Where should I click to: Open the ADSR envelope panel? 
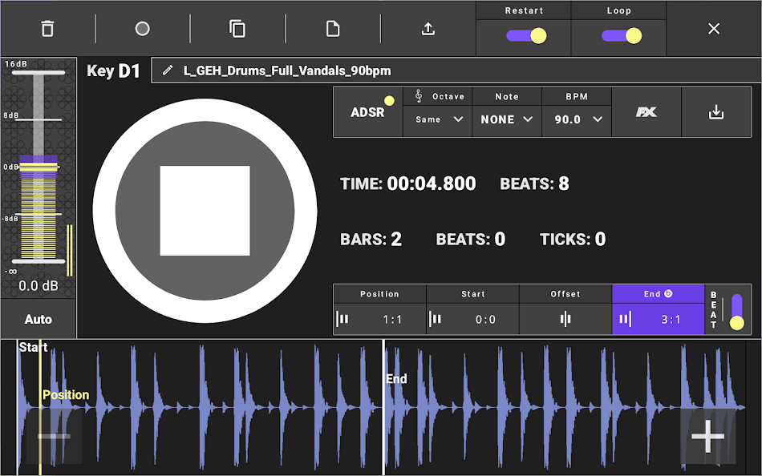368,112
